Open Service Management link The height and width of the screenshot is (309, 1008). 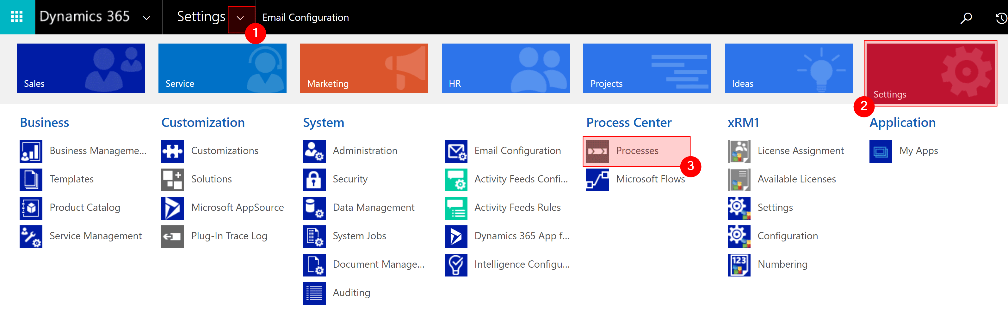(x=96, y=236)
